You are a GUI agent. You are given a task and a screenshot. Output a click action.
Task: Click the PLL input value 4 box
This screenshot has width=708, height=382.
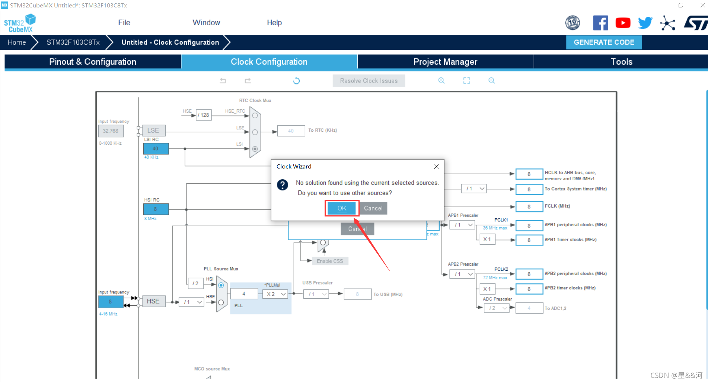[x=244, y=294]
